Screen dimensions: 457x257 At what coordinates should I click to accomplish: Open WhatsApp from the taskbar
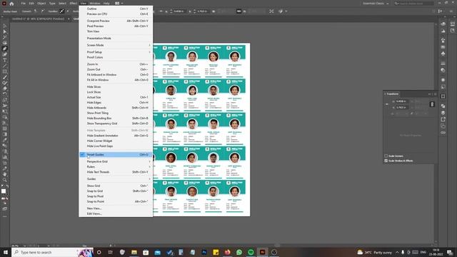[239, 252]
